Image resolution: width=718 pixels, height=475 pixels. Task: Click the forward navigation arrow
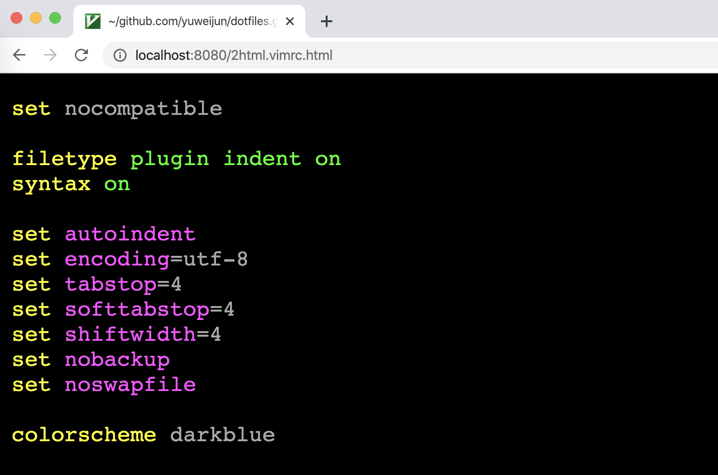pos(50,55)
